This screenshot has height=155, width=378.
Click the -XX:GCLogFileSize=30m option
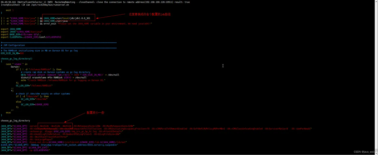106,134
